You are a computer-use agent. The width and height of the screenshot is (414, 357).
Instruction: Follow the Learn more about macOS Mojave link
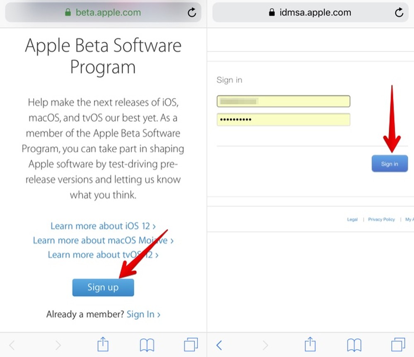103,240
